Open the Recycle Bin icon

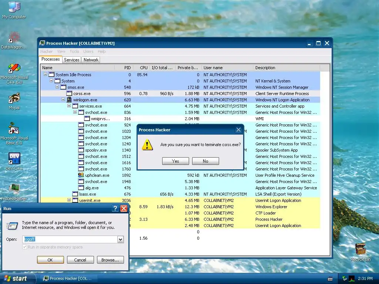360,252
